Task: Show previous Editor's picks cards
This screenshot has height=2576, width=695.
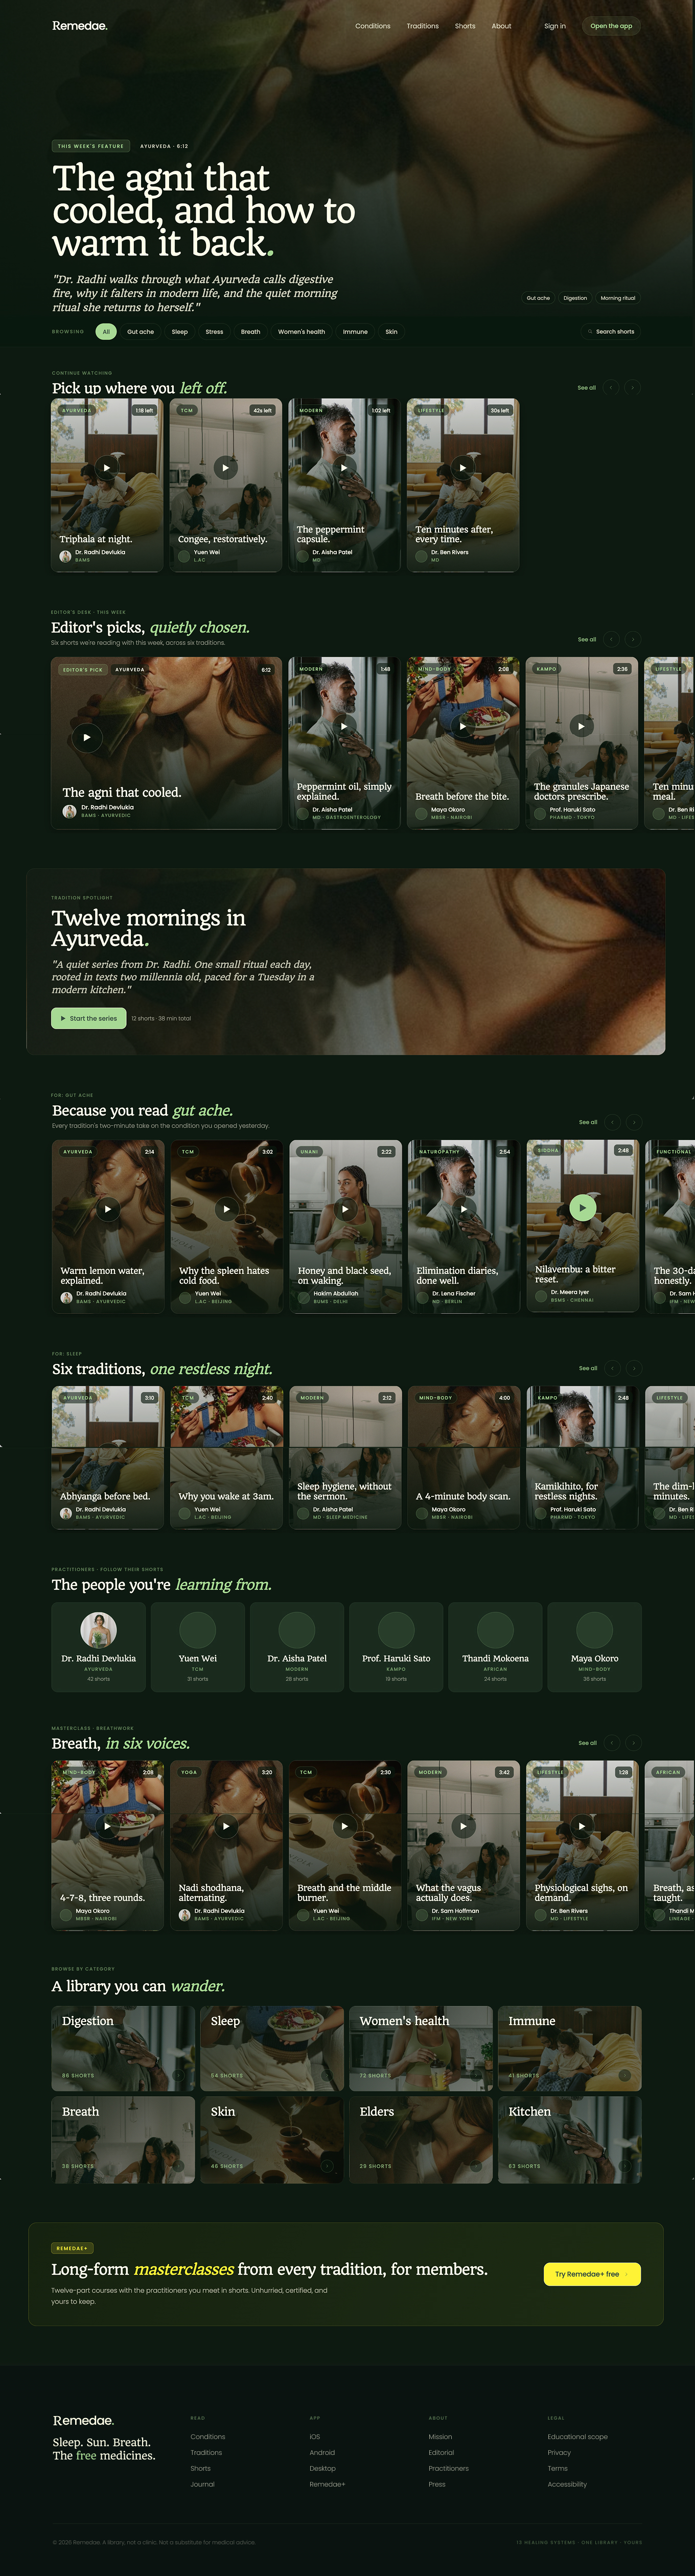Action: click(611, 639)
